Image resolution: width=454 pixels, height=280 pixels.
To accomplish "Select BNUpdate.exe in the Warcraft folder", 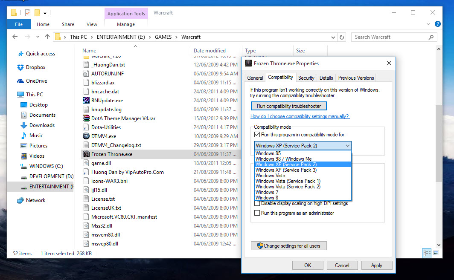I will click(105, 100).
